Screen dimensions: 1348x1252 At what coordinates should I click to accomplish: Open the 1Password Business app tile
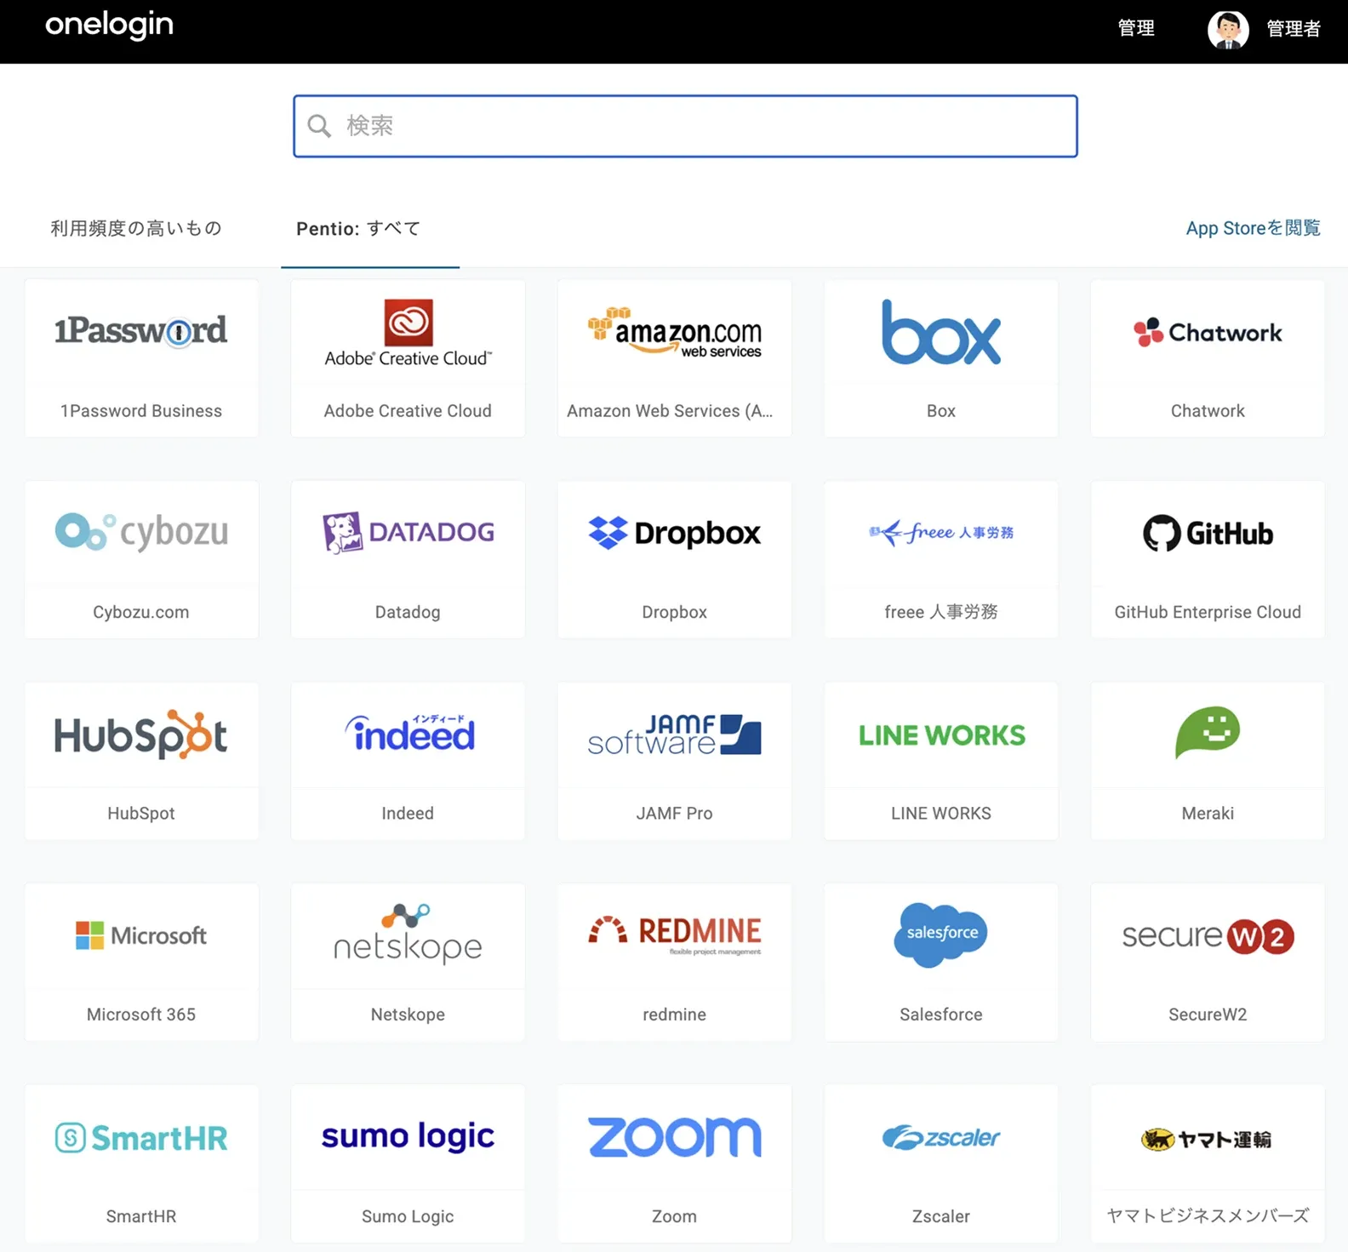coord(141,358)
